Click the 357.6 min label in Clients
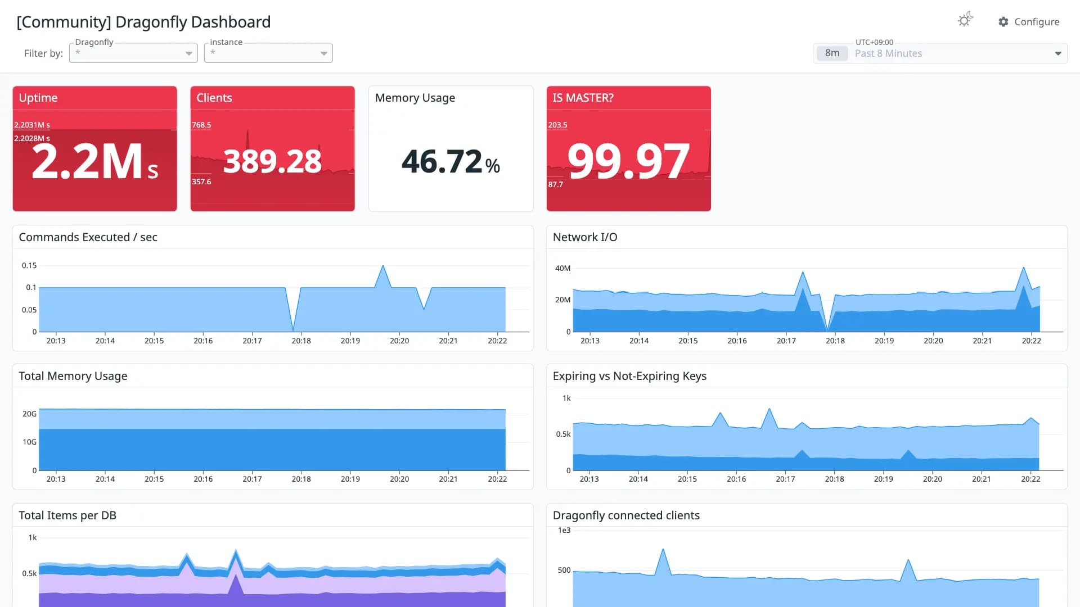 tap(201, 182)
